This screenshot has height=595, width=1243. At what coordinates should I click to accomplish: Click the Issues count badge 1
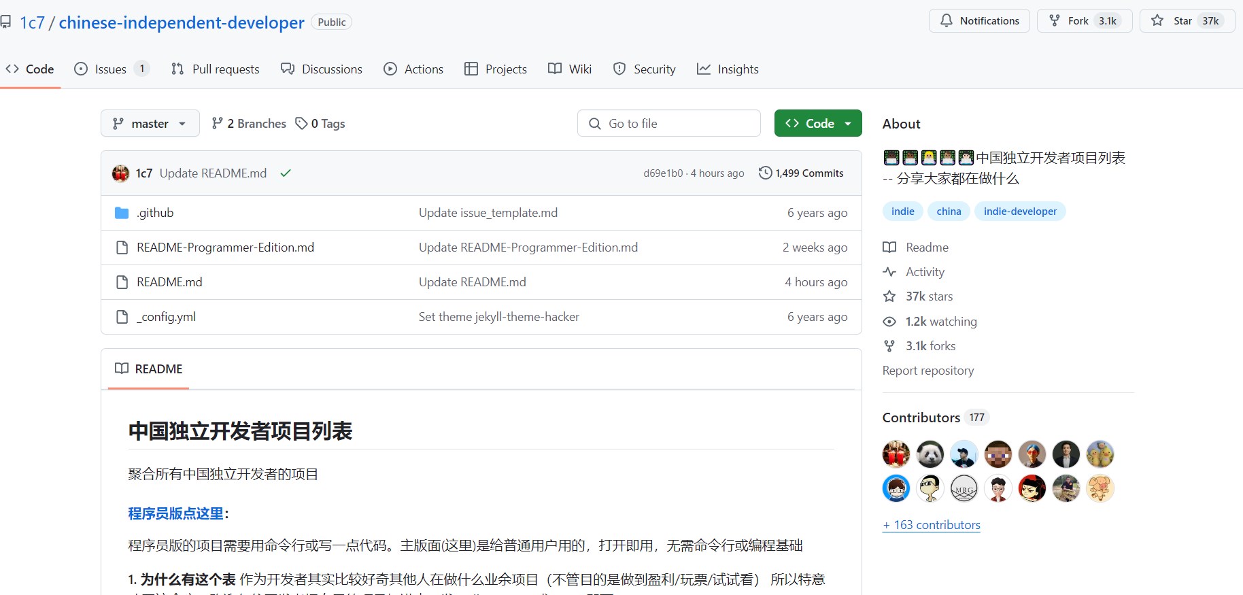click(x=141, y=69)
